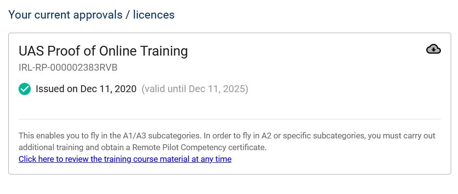The image size is (458, 194).
Task: Click 'you must carry out' at line end
Action: pos(401,136)
